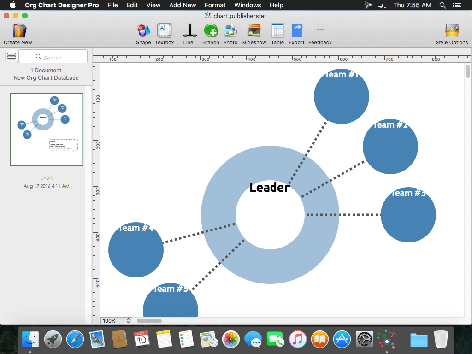This screenshot has width=472, height=354.
Task: Open the Windows menu
Action: (248, 5)
